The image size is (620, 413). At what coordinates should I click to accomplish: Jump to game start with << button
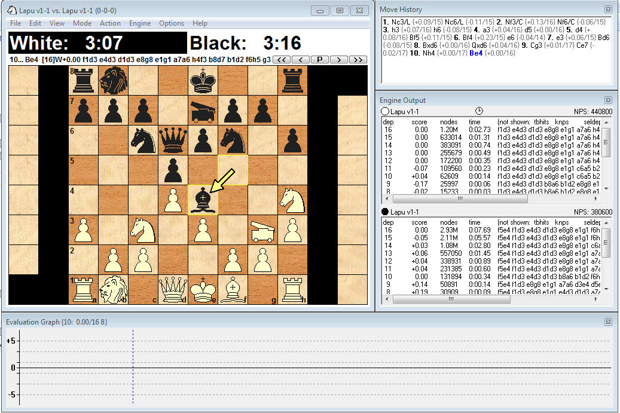pyautogui.click(x=282, y=59)
